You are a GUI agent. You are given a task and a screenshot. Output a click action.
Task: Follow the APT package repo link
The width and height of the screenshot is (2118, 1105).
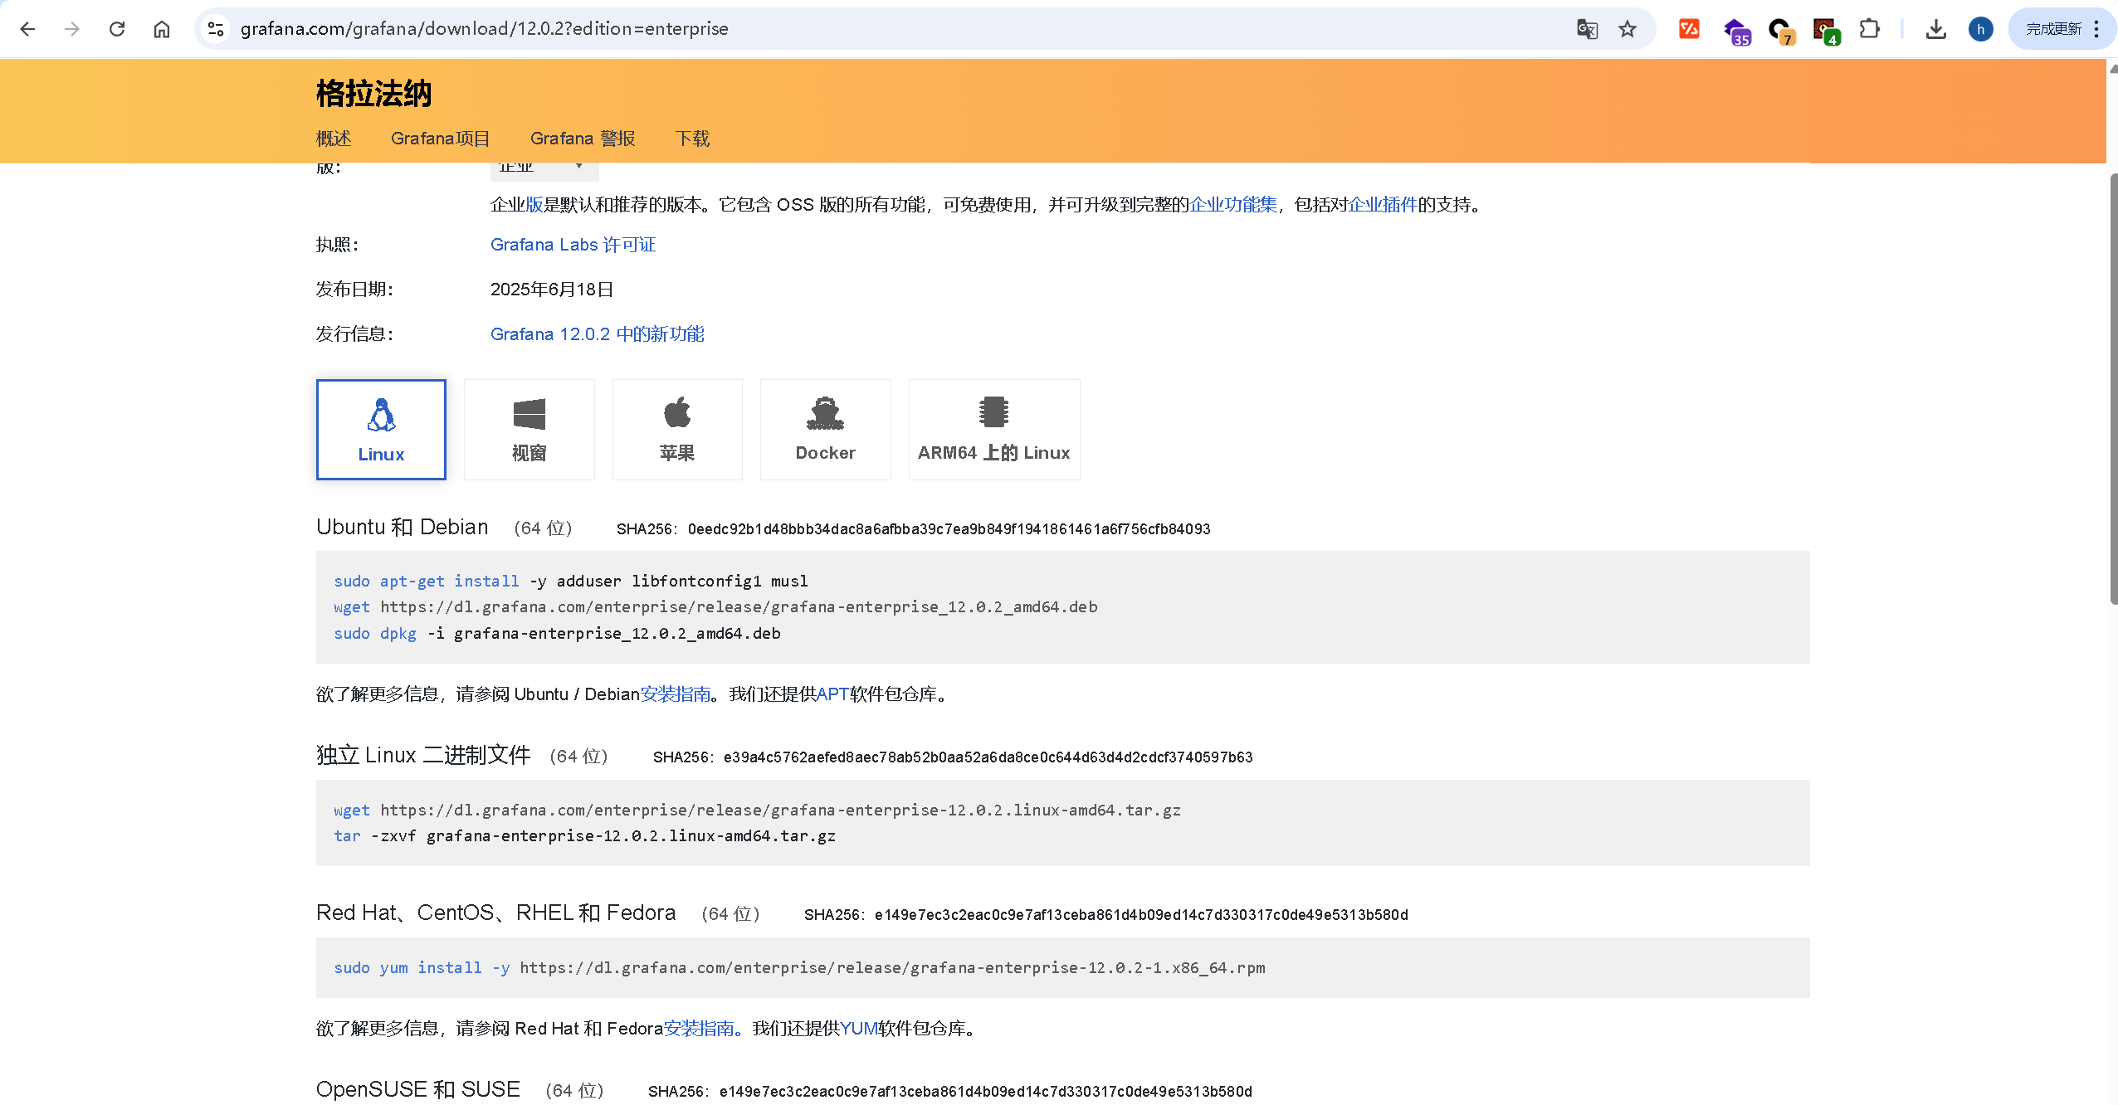click(832, 694)
